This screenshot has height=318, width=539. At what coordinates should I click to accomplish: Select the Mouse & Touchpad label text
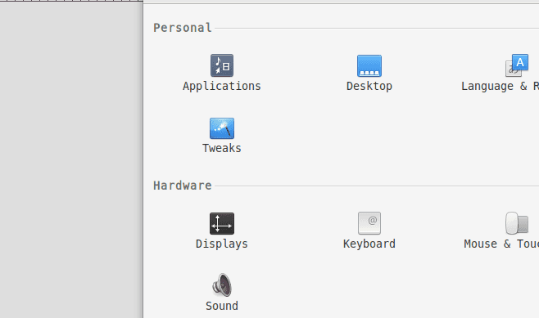pos(501,244)
